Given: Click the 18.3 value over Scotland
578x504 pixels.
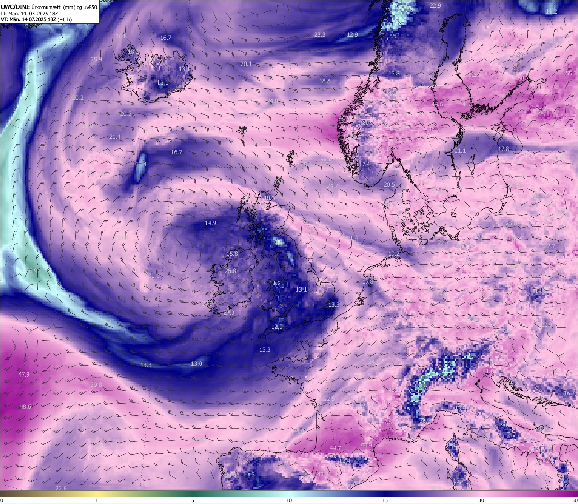Looking at the screenshot, I should point(269,198).
